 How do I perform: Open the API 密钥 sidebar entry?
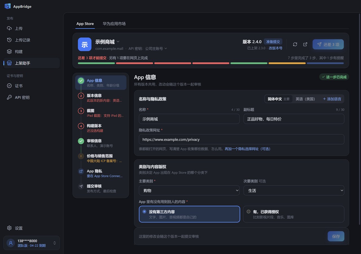pos(32,97)
